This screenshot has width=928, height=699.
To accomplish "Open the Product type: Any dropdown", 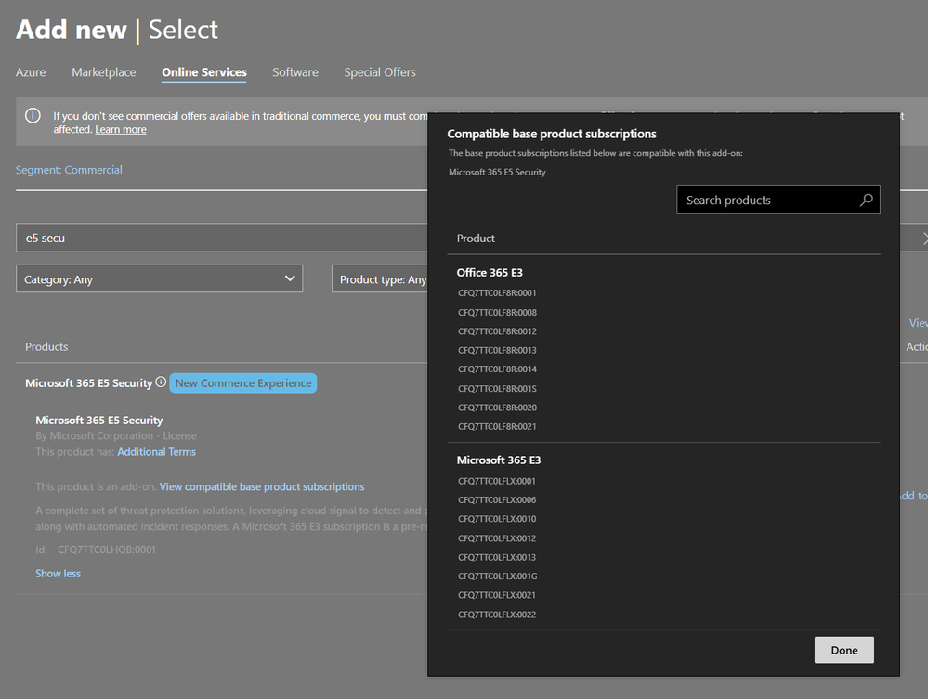I will point(380,278).
